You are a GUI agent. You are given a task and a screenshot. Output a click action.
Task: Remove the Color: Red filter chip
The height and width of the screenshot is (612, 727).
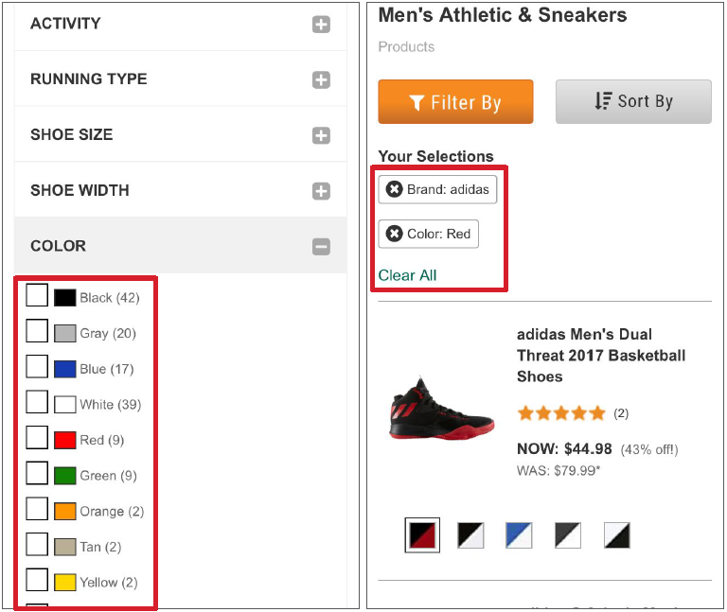click(395, 234)
